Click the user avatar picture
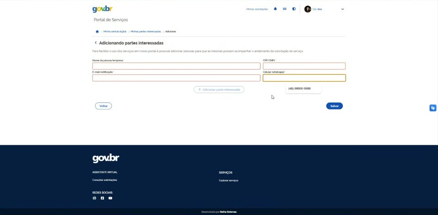Image resolution: width=438 pixels, height=215 pixels. click(x=308, y=9)
